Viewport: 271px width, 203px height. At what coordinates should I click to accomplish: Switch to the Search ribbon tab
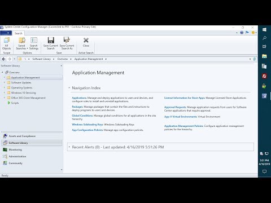[19, 33]
